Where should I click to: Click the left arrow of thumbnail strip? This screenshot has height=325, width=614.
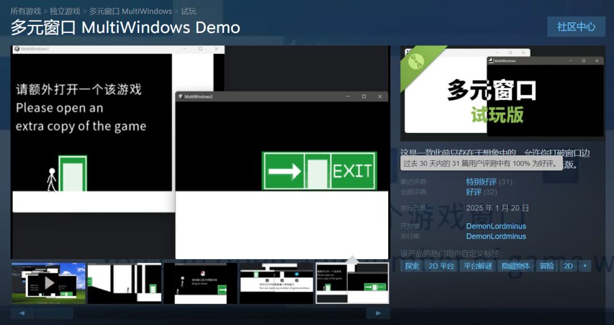click(x=22, y=313)
